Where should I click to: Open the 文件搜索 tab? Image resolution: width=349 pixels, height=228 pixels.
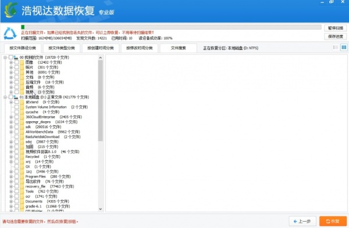pos(179,48)
